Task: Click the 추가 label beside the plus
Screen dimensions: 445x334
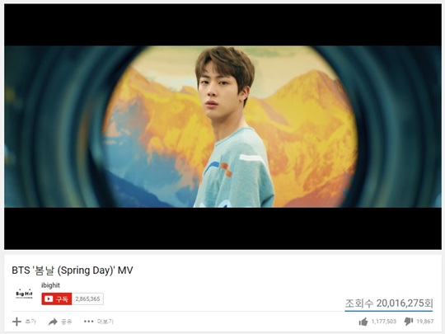Action: click(x=30, y=322)
